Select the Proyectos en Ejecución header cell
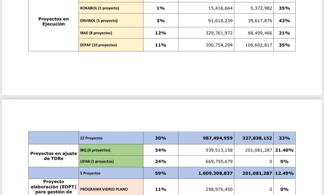This screenshot has width=324, height=195. (x=54, y=22)
